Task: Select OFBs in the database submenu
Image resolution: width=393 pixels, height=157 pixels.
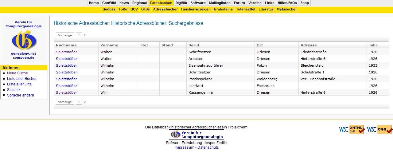Action: tap(146, 9)
